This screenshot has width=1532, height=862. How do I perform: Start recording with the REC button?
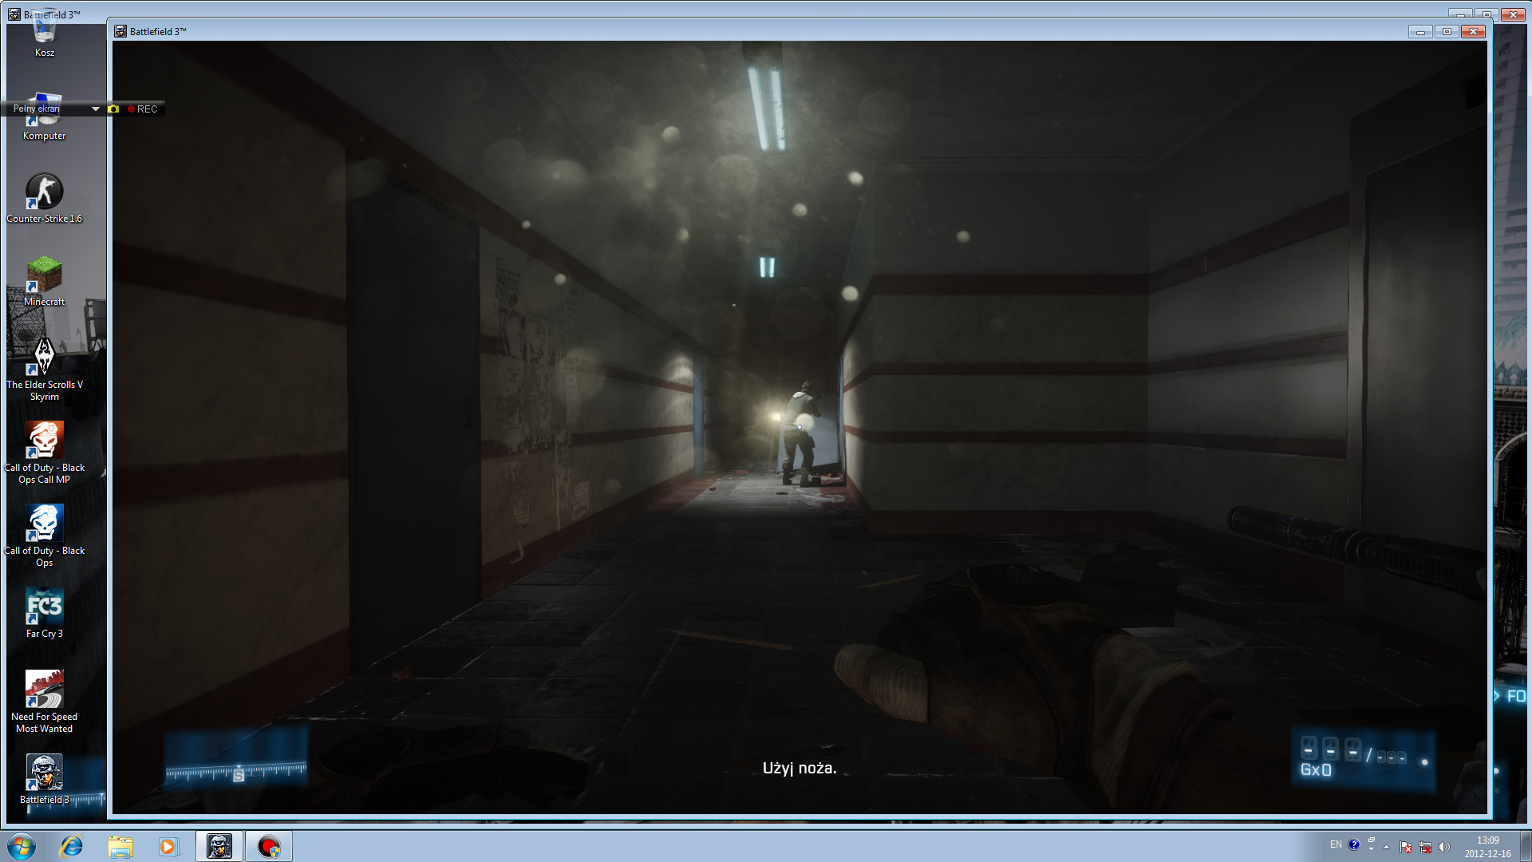tap(143, 109)
